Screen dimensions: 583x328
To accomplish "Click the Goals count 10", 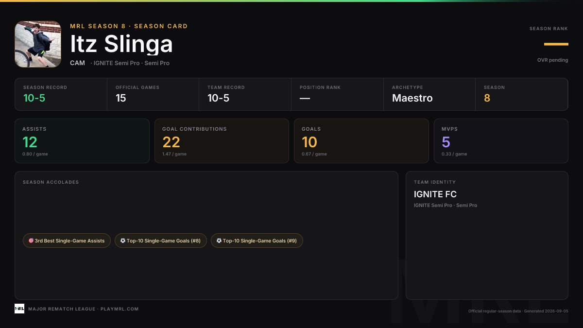I will [309, 142].
